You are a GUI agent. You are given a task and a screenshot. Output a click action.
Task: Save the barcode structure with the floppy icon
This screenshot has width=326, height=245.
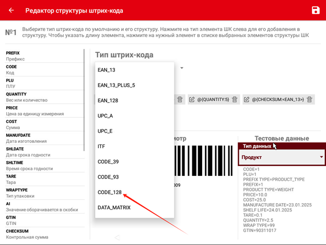315,10
